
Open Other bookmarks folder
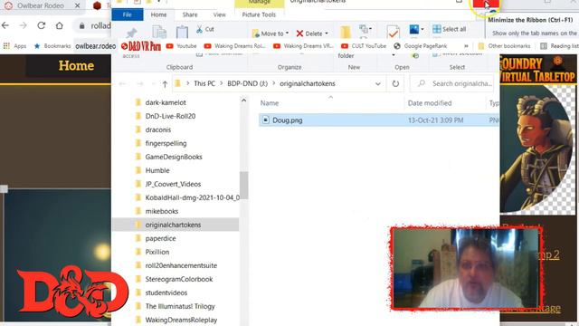504,46
